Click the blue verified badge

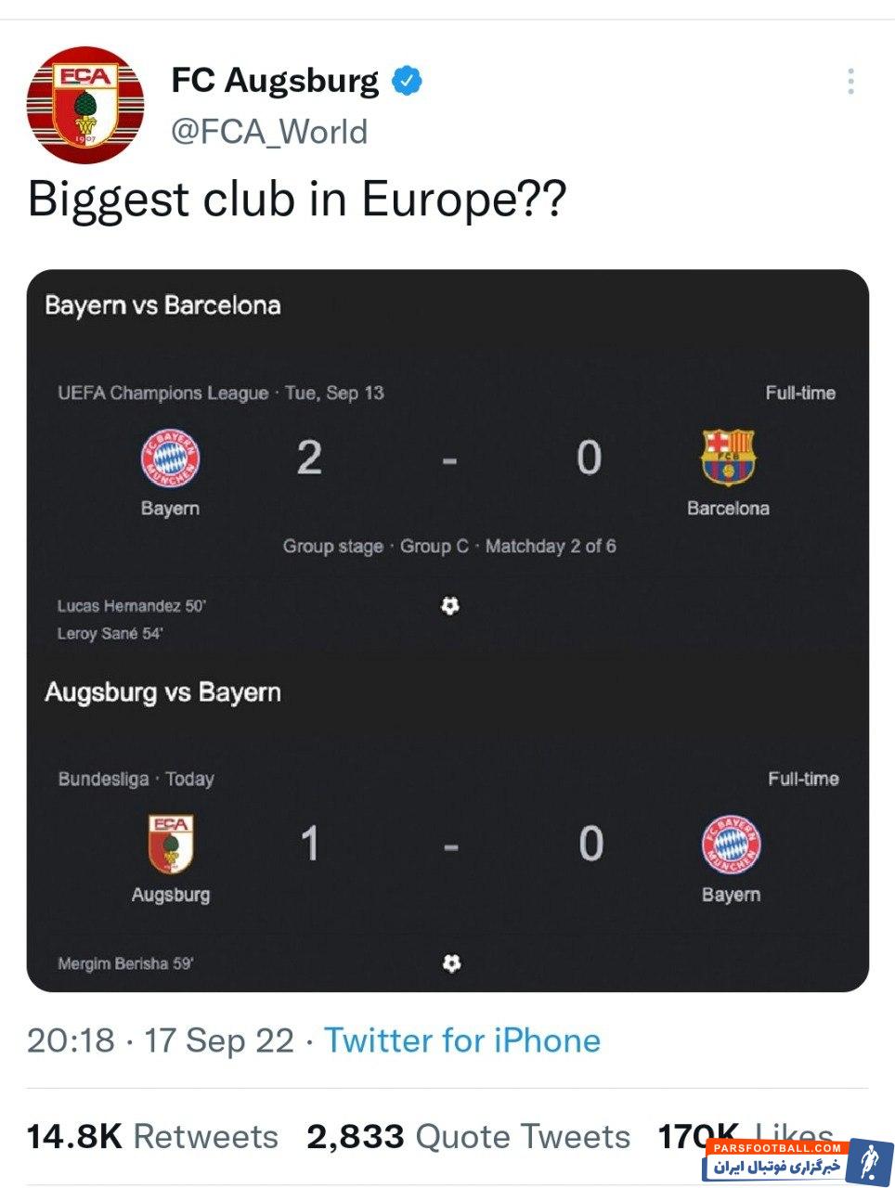(407, 81)
